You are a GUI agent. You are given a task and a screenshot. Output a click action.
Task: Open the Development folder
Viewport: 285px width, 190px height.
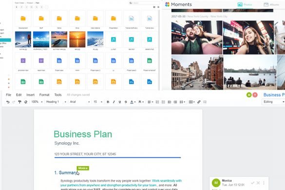click(x=23, y=19)
